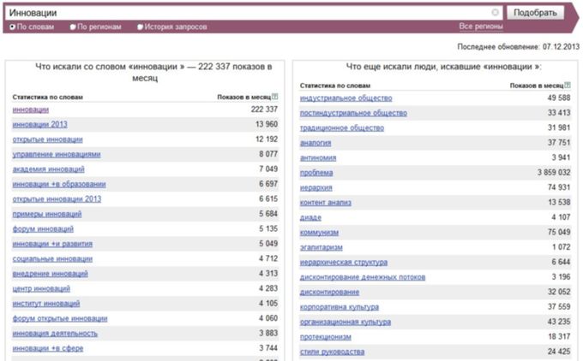The width and height of the screenshot is (583, 361).
Task: Select the 'Последнее обновление: 07.12.2013' text
Action: pos(518,47)
